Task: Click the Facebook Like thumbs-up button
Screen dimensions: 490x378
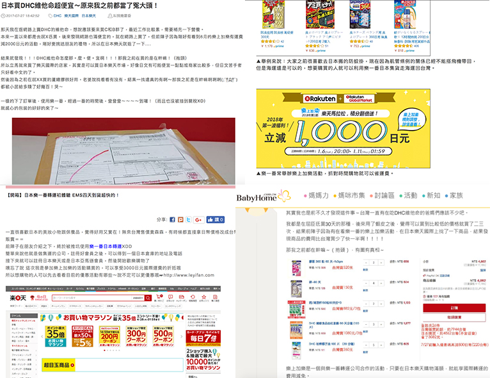Action: [x=215, y=220]
